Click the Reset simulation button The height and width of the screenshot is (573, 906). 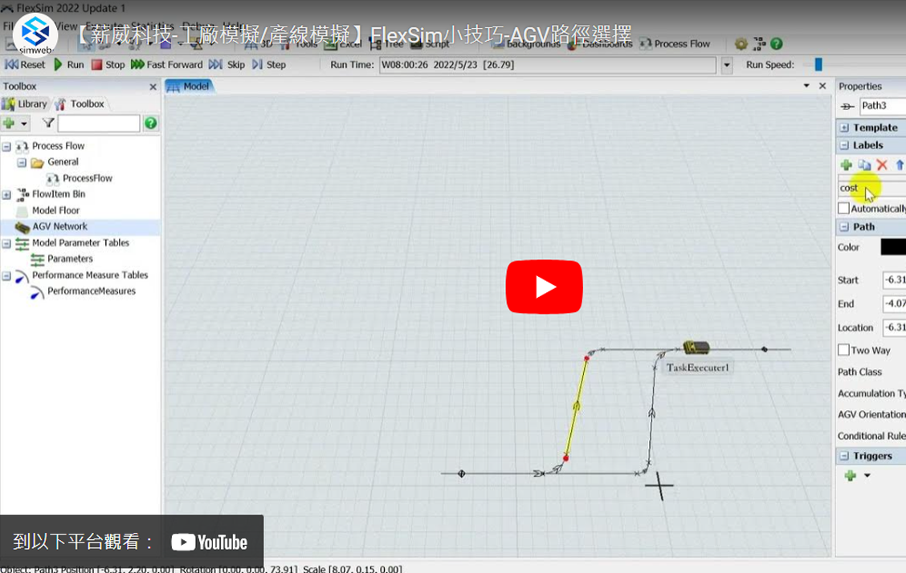pyautogui.click(x=25, y=65)
